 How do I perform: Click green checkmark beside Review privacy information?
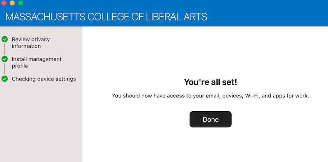click(x=5, y=39)
